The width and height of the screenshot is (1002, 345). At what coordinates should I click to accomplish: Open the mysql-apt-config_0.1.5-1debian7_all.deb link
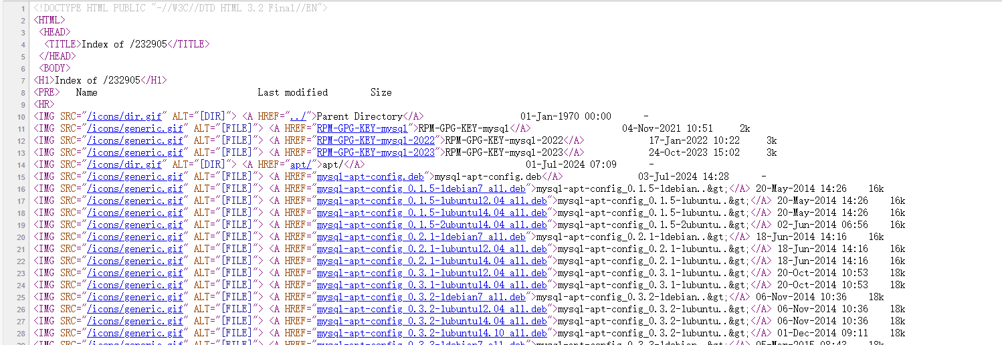tap(421, 189)
